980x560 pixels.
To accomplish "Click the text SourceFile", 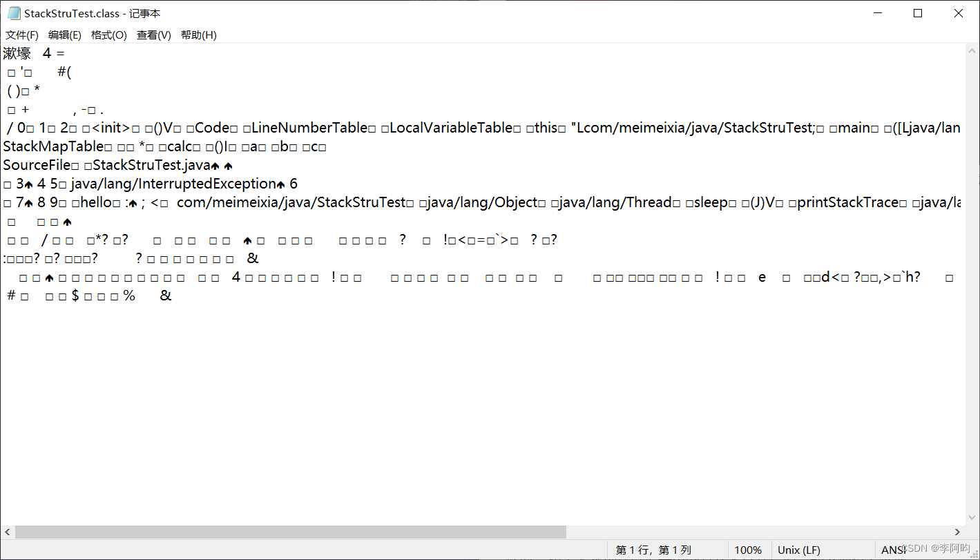I will pos(37,166).
